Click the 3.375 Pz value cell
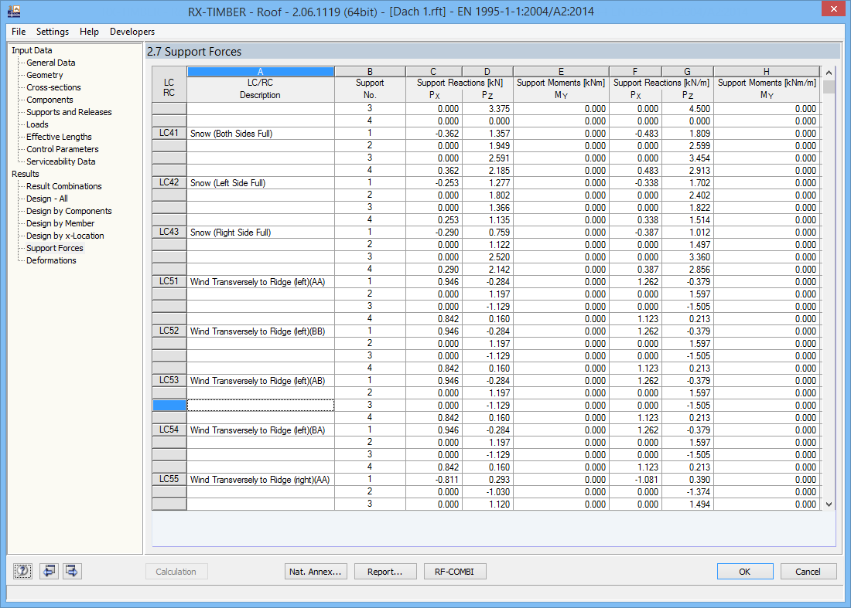Viewport: 851px width, 608px height. pos(487,108)
